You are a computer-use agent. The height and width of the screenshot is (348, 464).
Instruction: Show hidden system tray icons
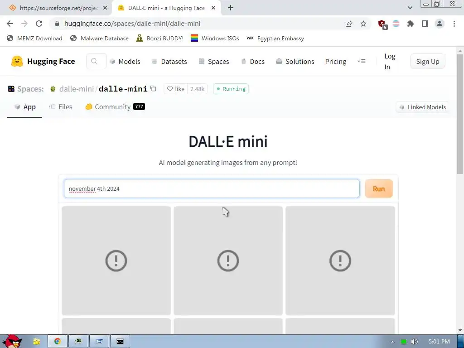[392, 342]
